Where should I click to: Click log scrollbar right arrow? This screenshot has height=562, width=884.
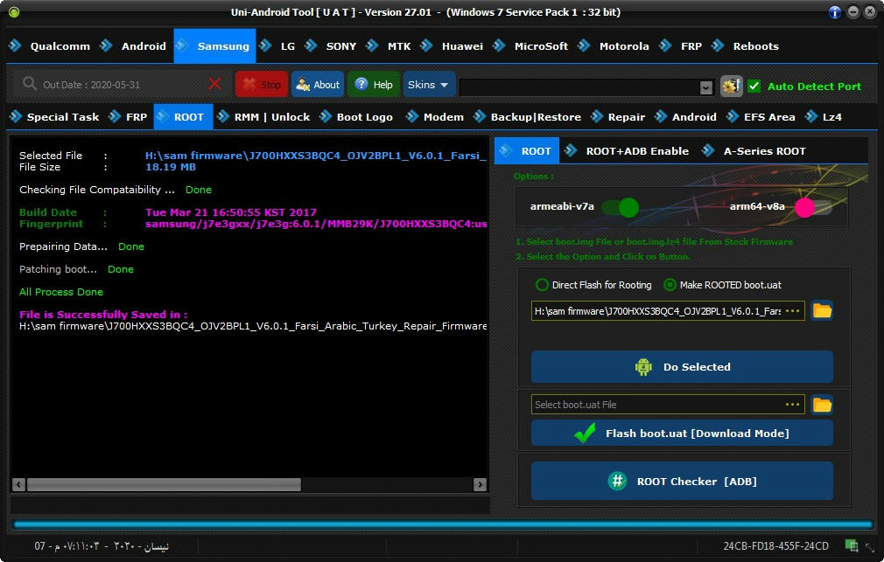(480, 485)
